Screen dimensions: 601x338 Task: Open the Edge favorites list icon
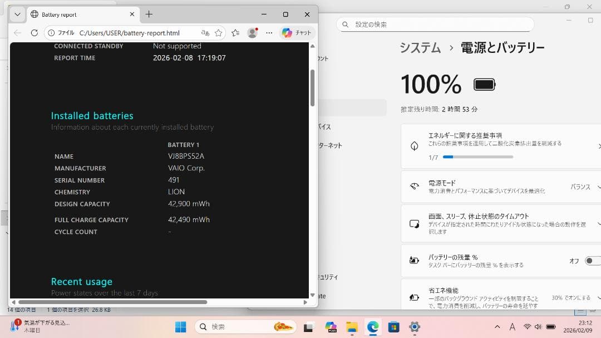[235, 33]
